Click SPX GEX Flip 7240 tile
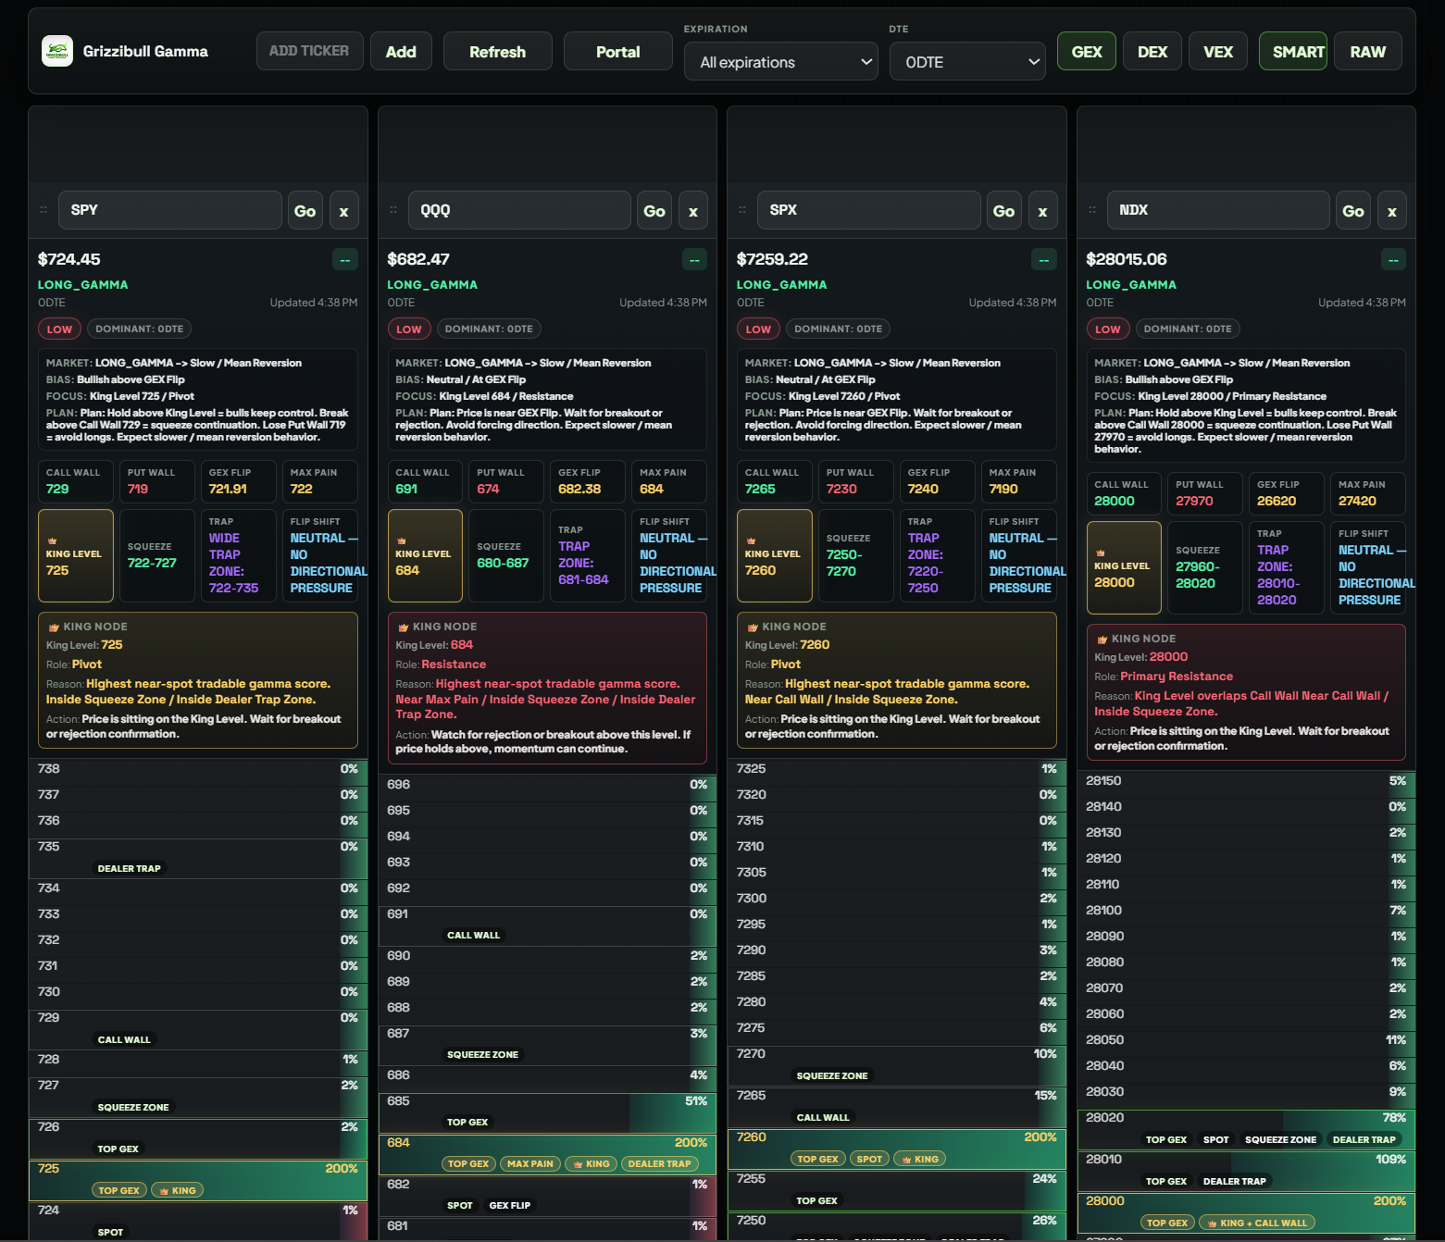 (x=938, y=481)
